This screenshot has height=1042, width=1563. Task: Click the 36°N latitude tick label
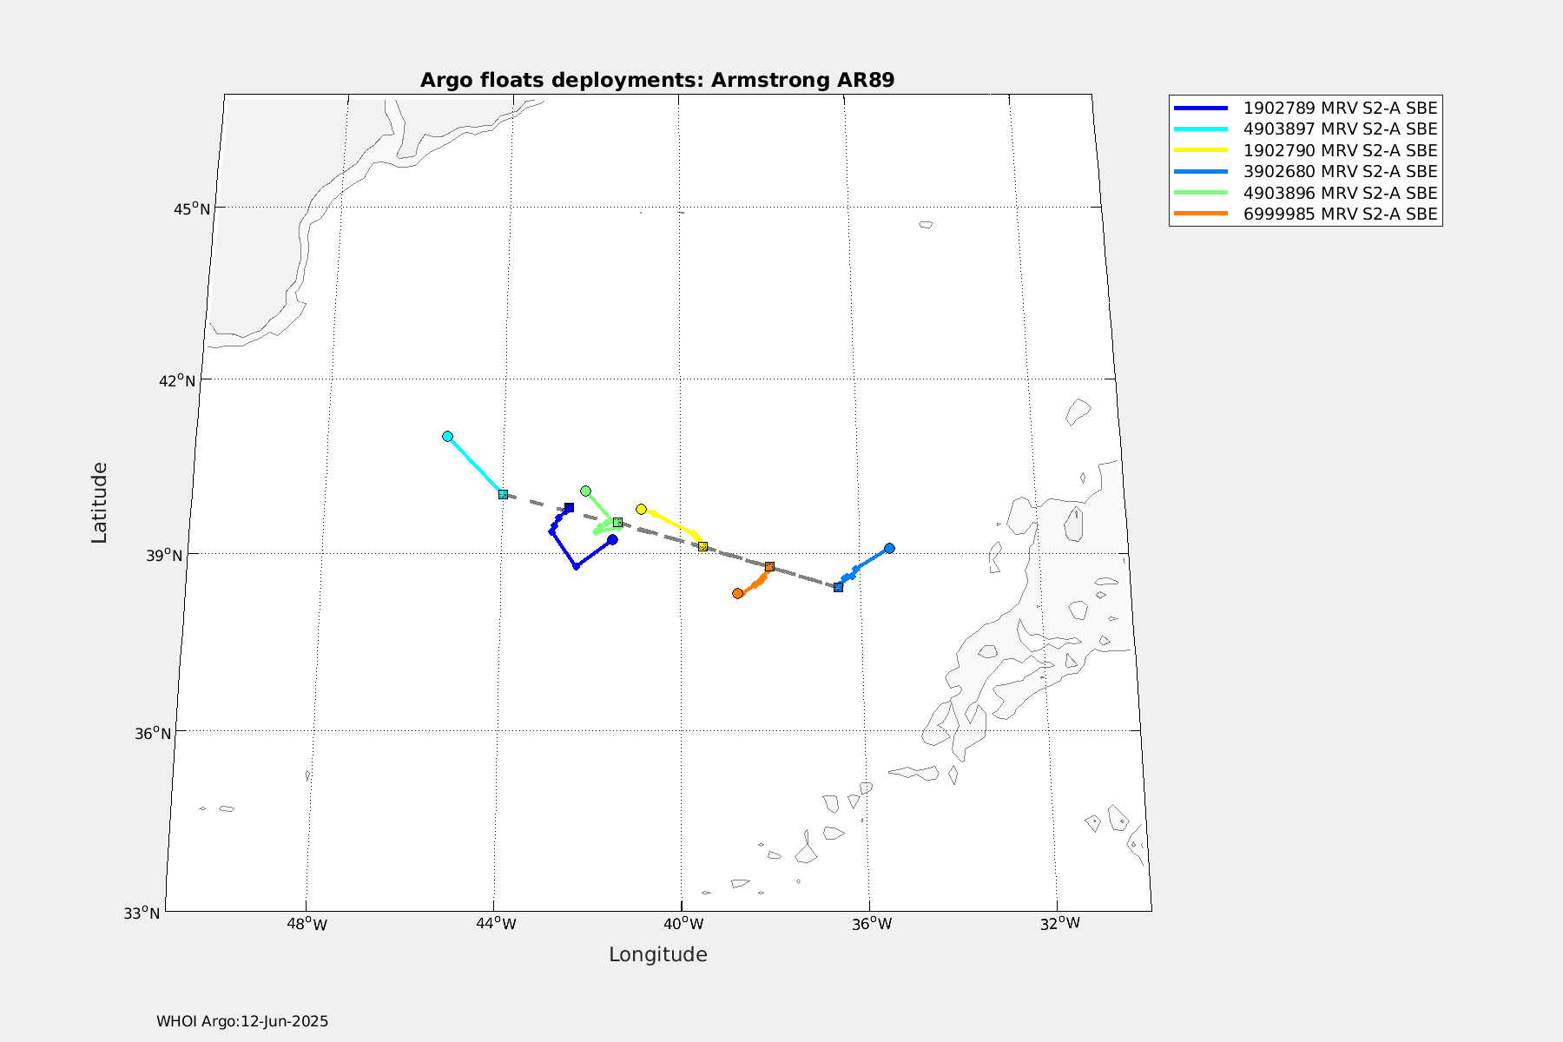(153, 734)
